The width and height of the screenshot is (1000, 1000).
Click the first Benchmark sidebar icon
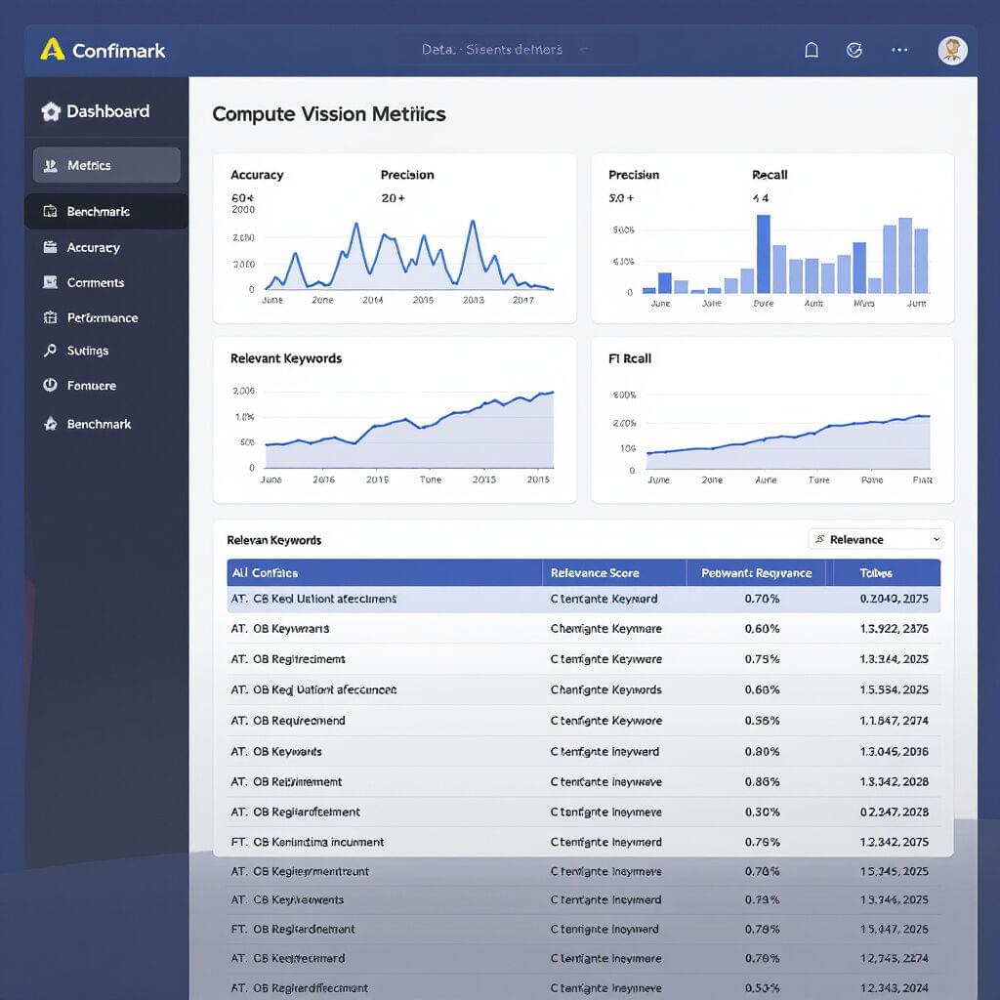[51, 211]
